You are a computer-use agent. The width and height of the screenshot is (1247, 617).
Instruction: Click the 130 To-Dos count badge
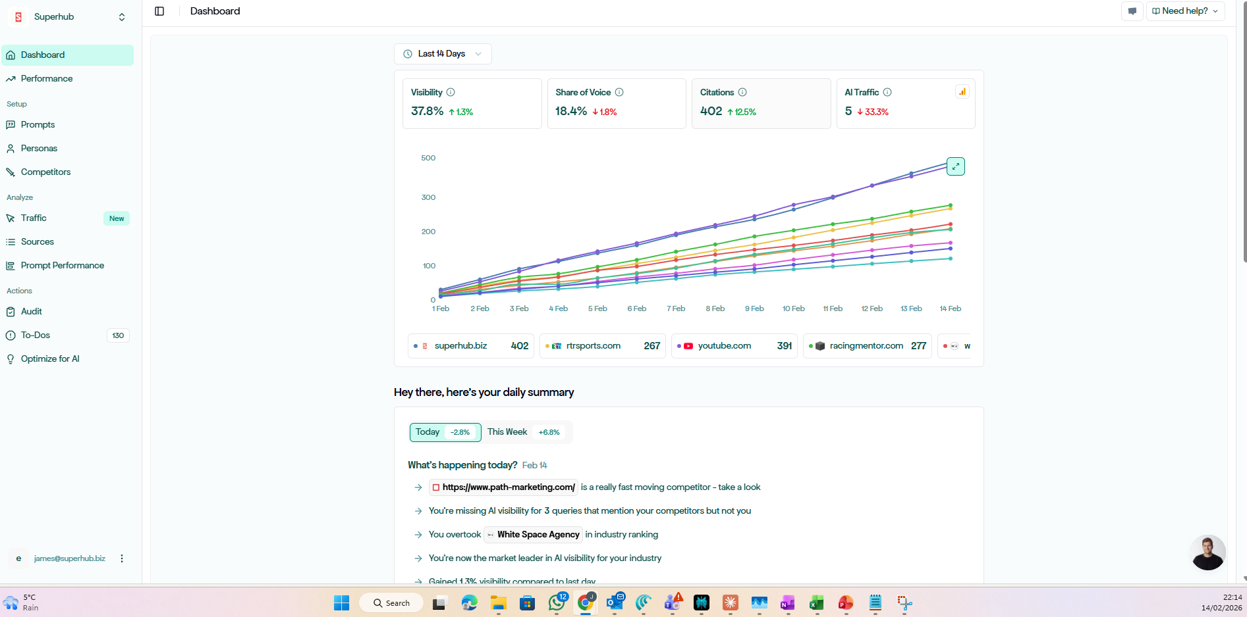point(118,335)
